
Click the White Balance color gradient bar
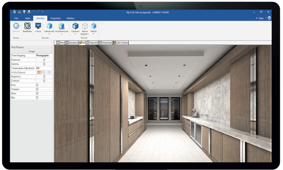pyautogui.click(x=44, y=72)
